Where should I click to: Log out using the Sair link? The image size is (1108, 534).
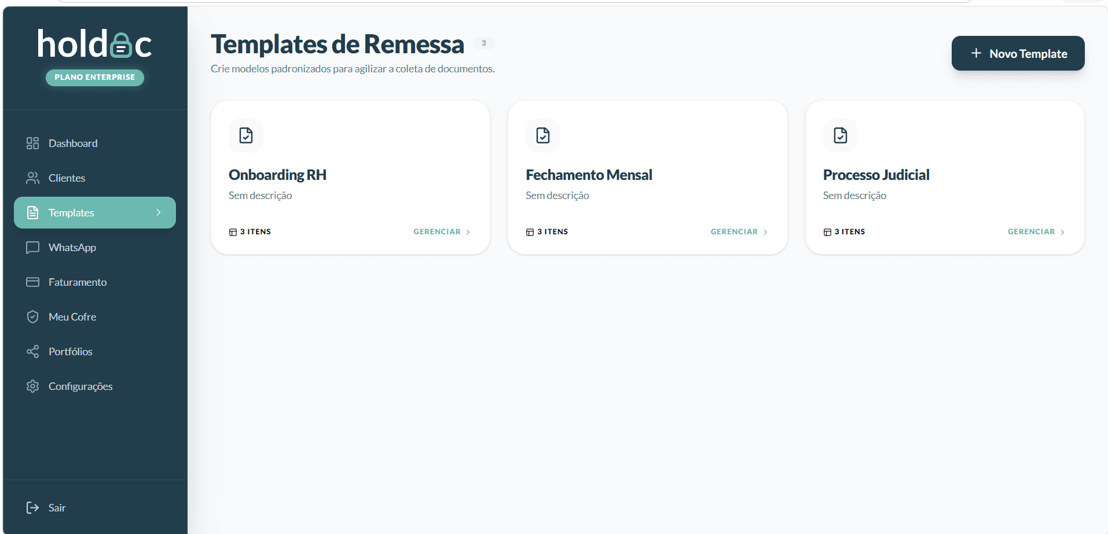(95, 508)
